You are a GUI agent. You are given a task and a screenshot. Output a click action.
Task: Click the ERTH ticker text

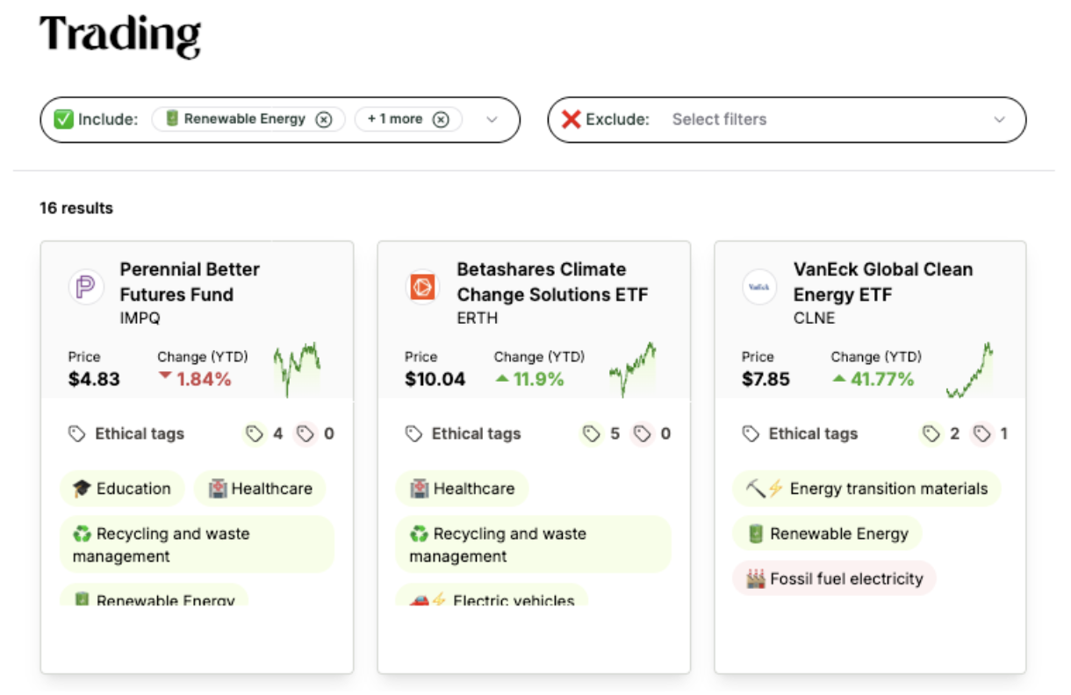[x=477, y=319]
